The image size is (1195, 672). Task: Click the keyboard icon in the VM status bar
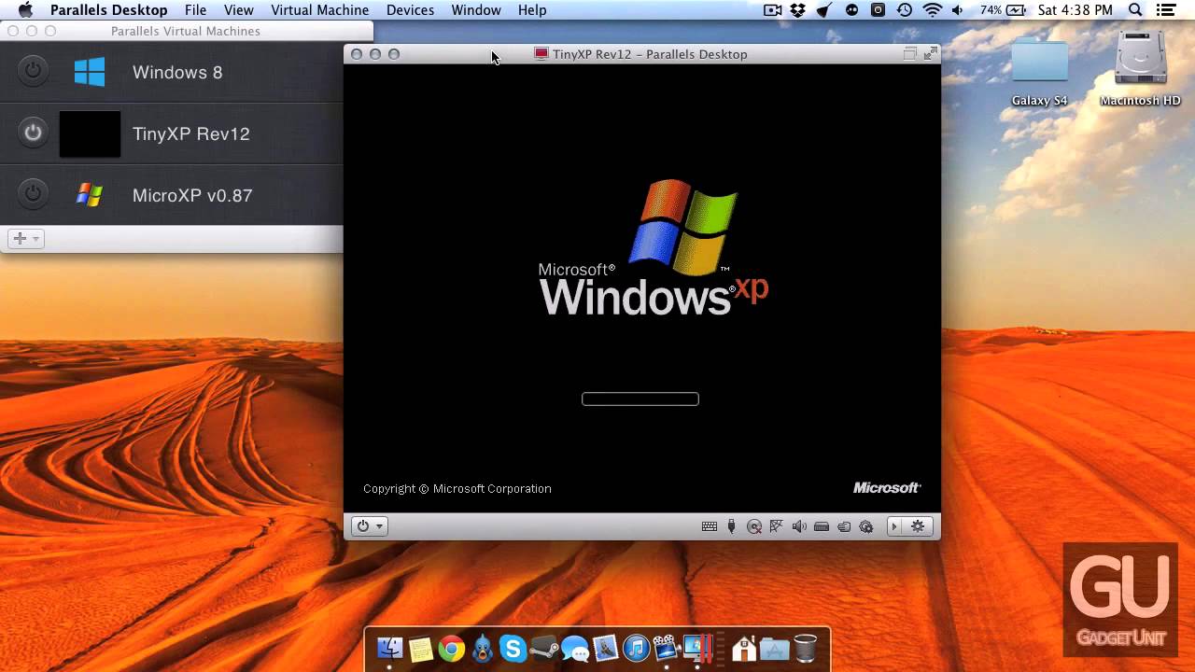click(x=710, y=526)
